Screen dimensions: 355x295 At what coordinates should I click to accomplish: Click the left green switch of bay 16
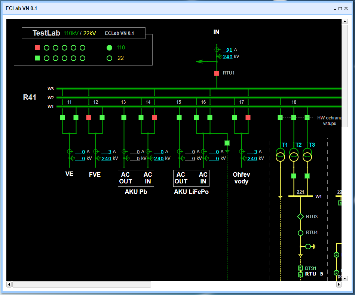coord(196,118)
